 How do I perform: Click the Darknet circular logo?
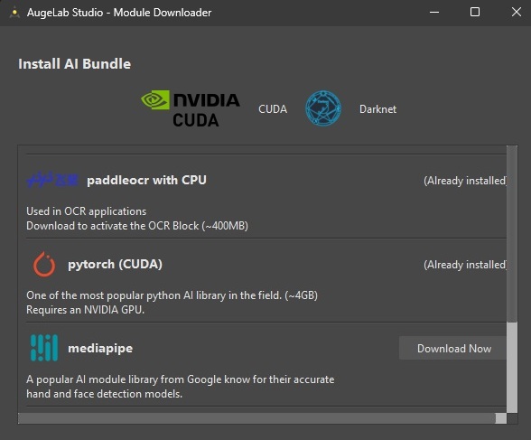click(323, 108)
